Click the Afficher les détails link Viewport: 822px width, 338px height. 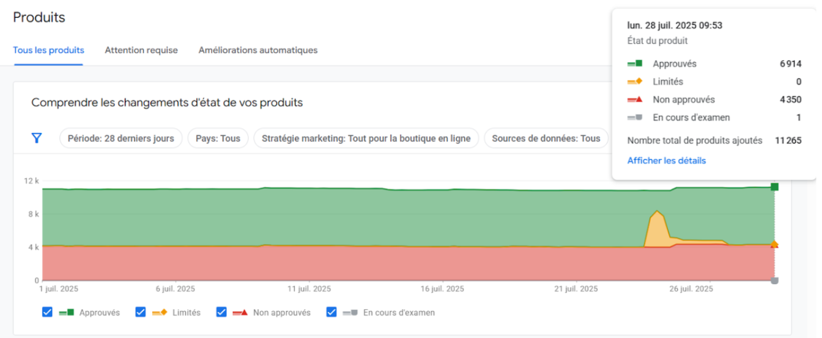[666, 160]
